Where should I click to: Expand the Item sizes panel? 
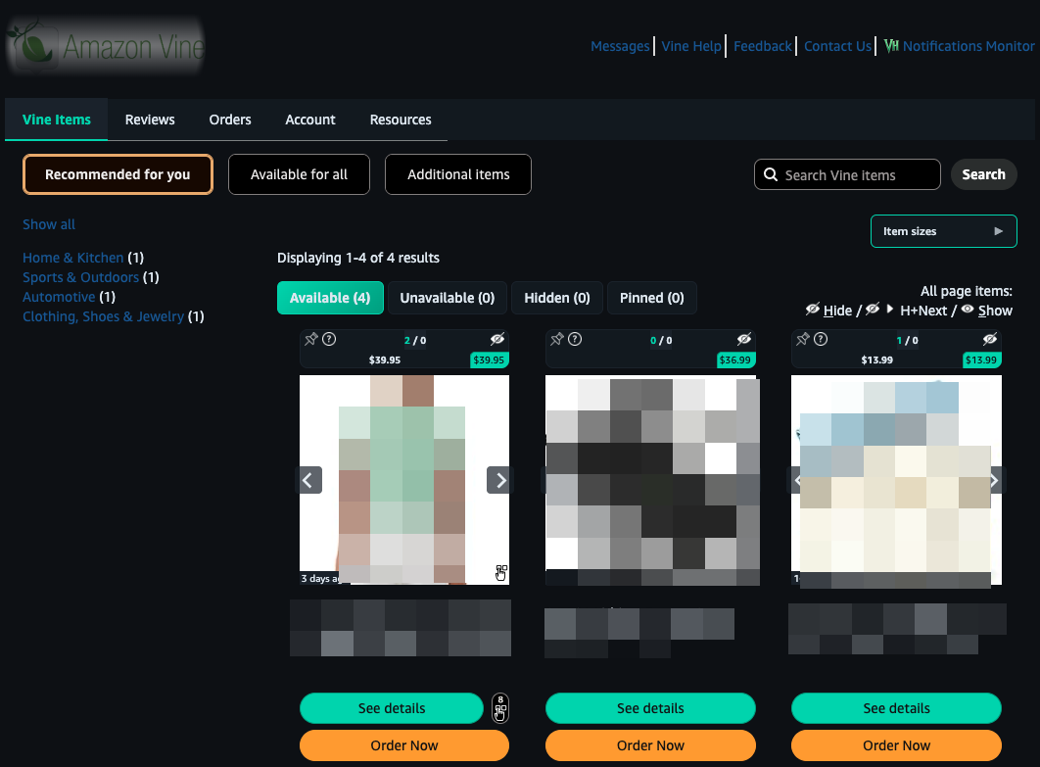(943, 231)
